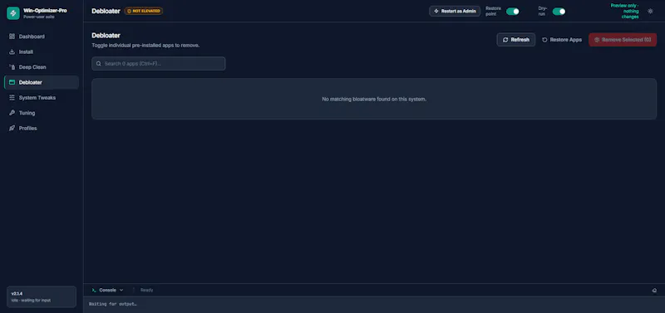
Task: Click Restore Apps
Action: tap(562, 40)
